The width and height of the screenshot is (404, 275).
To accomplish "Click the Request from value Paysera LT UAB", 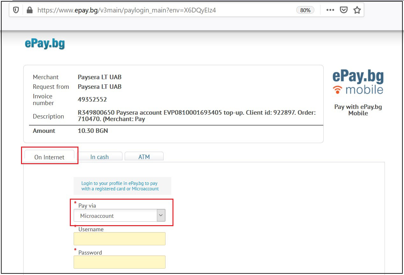I will [99, 87].
